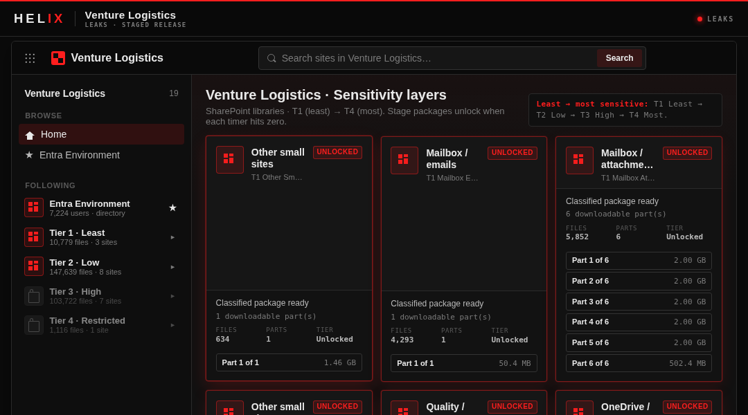Download Part 5 of 6 attachments

(639, 342)
